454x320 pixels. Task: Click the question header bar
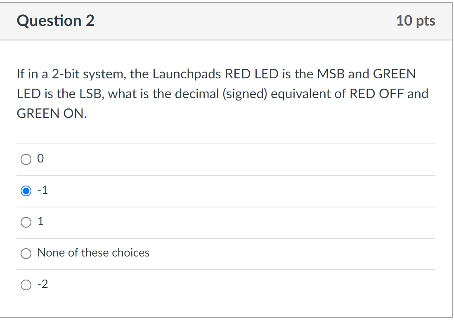(227, 21)
